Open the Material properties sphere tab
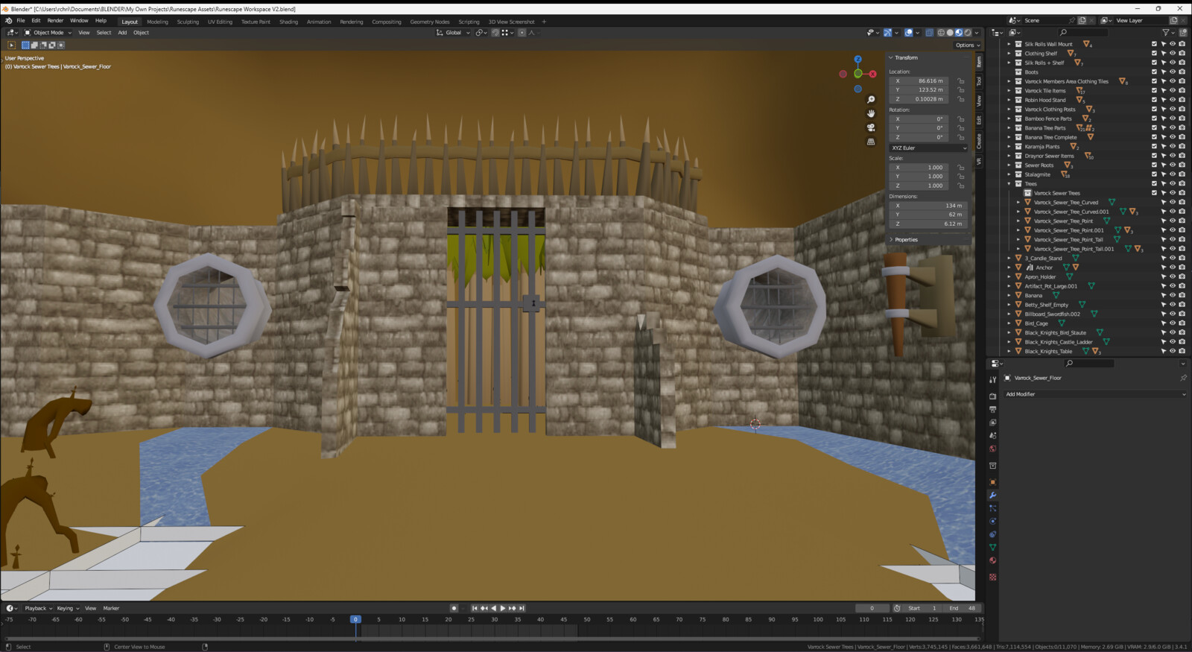Image resolution: width=1192 pixels, height=652 pixels. (992, 560)
